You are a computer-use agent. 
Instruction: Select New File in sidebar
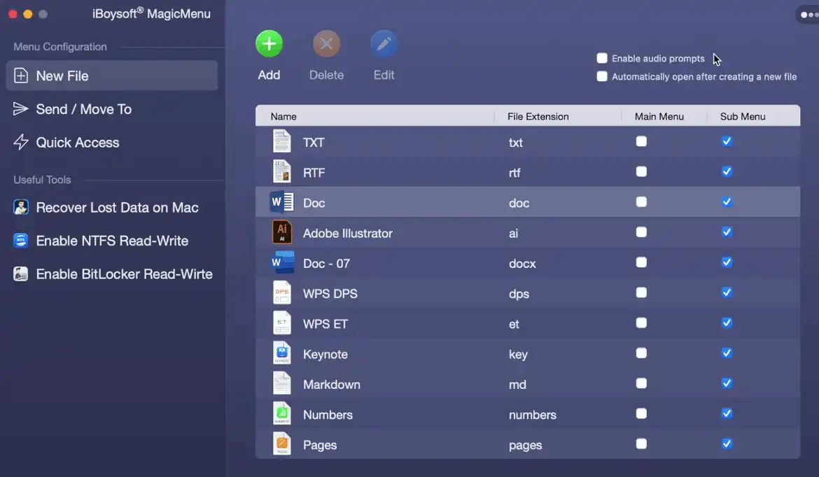pos(62,76)
